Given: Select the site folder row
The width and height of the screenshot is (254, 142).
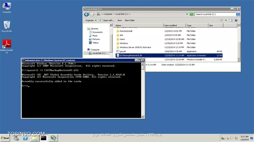Looking at the screenshot, I should (169, 35).
